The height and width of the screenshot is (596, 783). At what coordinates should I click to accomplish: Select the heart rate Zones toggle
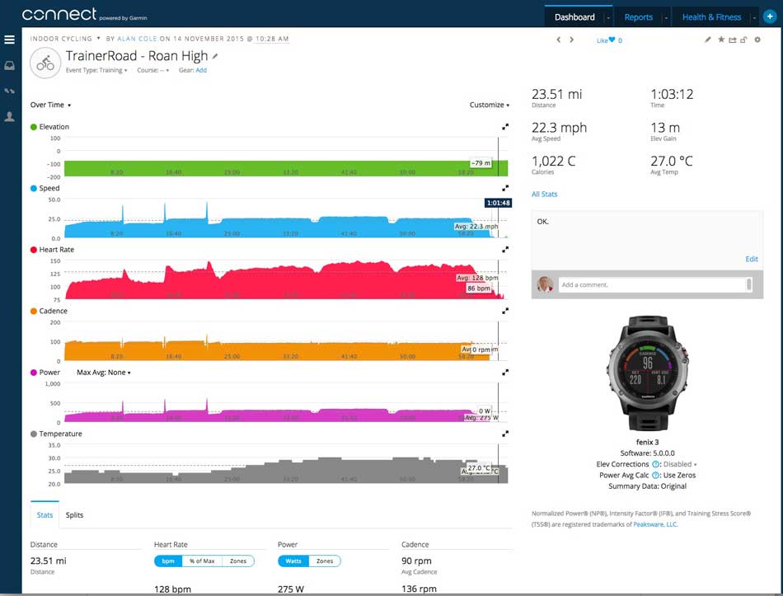238,561
